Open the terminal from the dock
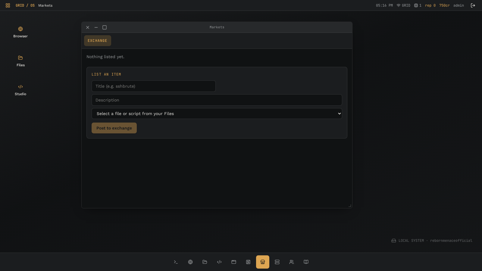 (x=176, y=262)
